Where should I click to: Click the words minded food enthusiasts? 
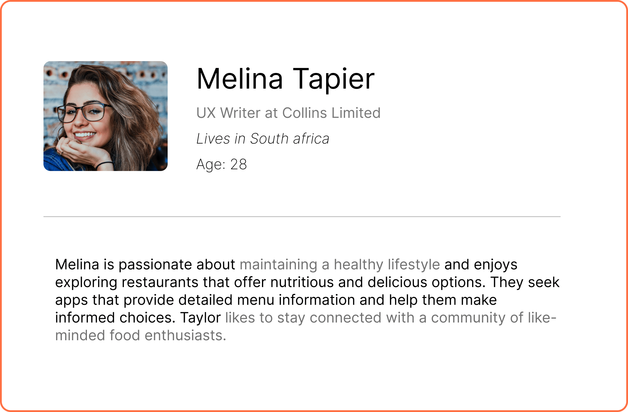[141, 336]
